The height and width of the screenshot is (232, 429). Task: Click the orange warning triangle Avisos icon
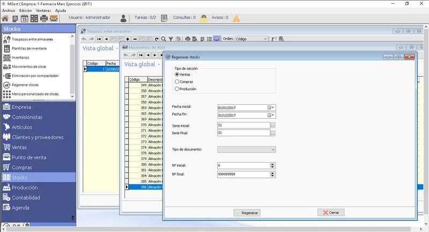point(236,19)
